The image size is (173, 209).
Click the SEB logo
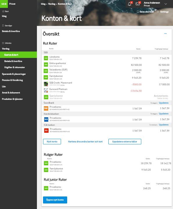pyautogui.click(x=4, y=4)
